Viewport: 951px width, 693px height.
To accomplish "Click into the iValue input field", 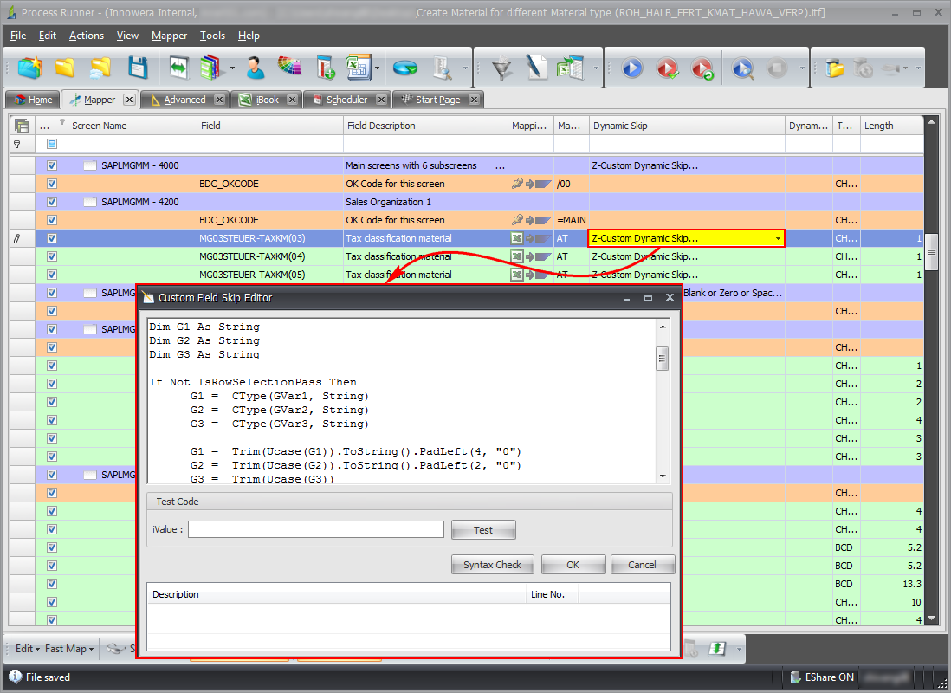I will click(315, 529).
